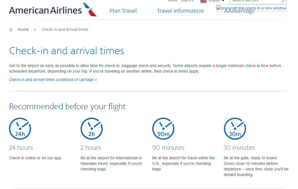Click the search magnifier icon
This screenshot has height=189, width=298.
coord(283,1)
